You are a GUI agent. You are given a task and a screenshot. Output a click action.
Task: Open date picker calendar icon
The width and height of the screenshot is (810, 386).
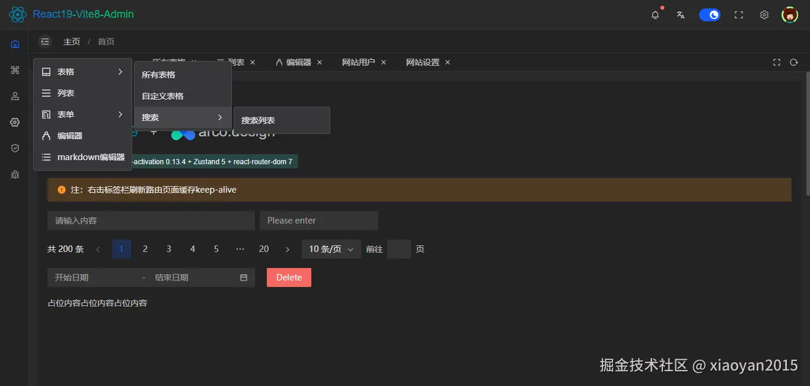[244, 277]
